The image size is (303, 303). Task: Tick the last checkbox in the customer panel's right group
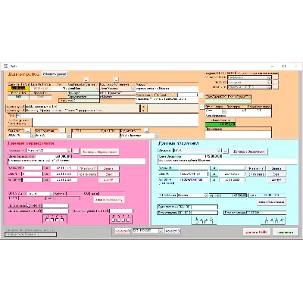pos(282,221)
